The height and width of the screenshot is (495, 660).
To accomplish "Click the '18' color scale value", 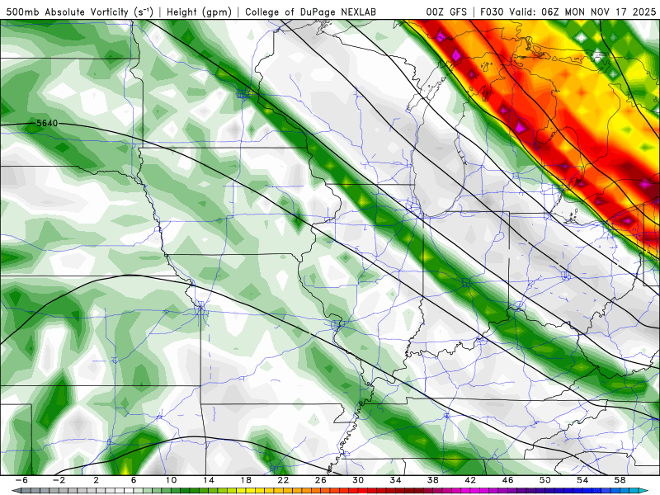I will (246, 480).
